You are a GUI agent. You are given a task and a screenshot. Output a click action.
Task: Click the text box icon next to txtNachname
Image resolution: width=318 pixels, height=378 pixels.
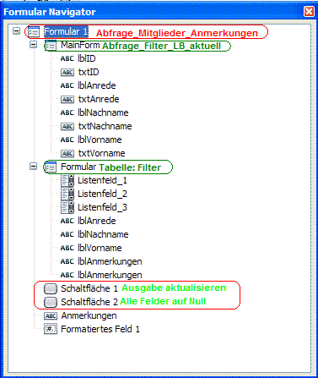(x=67, y=127)
